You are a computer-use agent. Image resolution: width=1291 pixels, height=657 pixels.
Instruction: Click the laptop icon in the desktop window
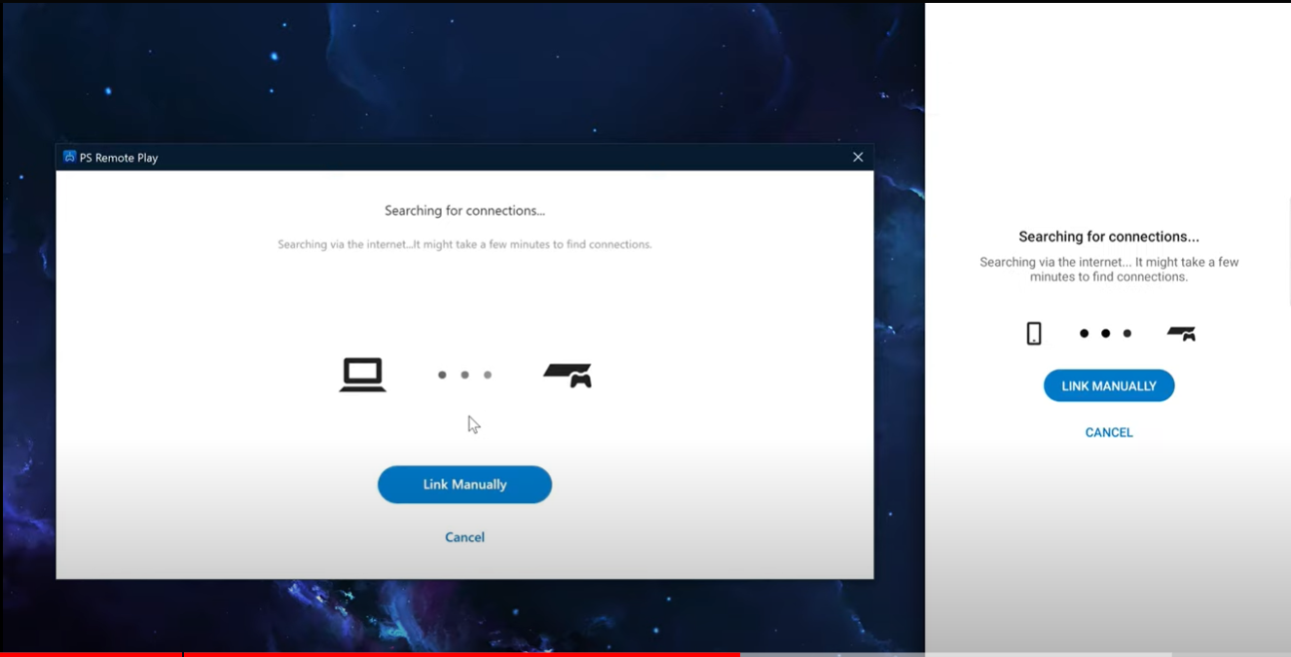(363, 375)
